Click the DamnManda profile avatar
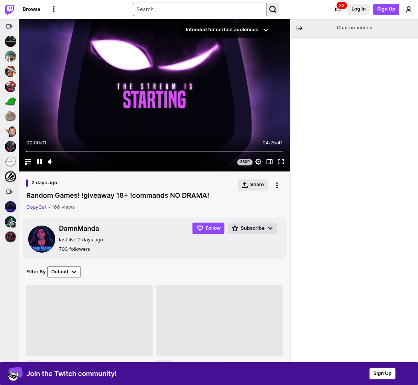The image size is (418, 385). tap(42, 239)
